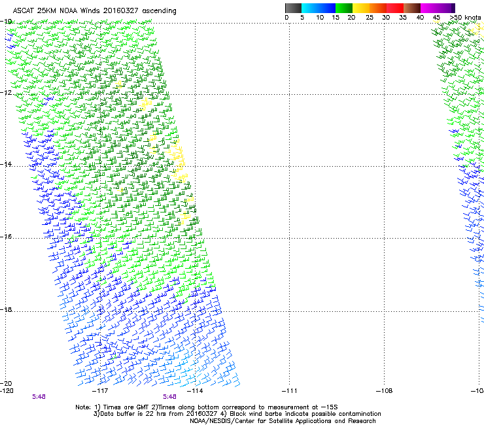Click the yellow 20-25 knots color segment
Image resolution: width=484 pixels, height=425 pixels.
coord(361,8)
